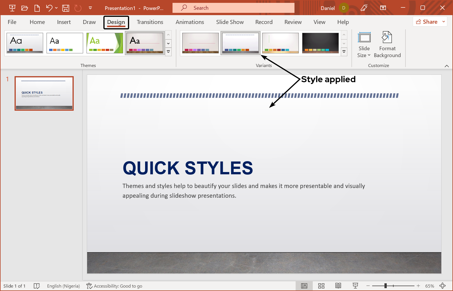Apply the first Gallery theme thumbnail
453x291 pixels.
(x=25, y=43)
